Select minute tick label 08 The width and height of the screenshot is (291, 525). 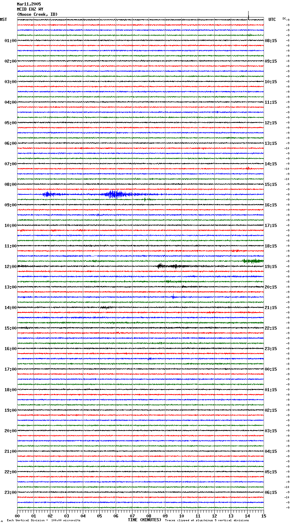pyautogui.click(x=149, y=516)
